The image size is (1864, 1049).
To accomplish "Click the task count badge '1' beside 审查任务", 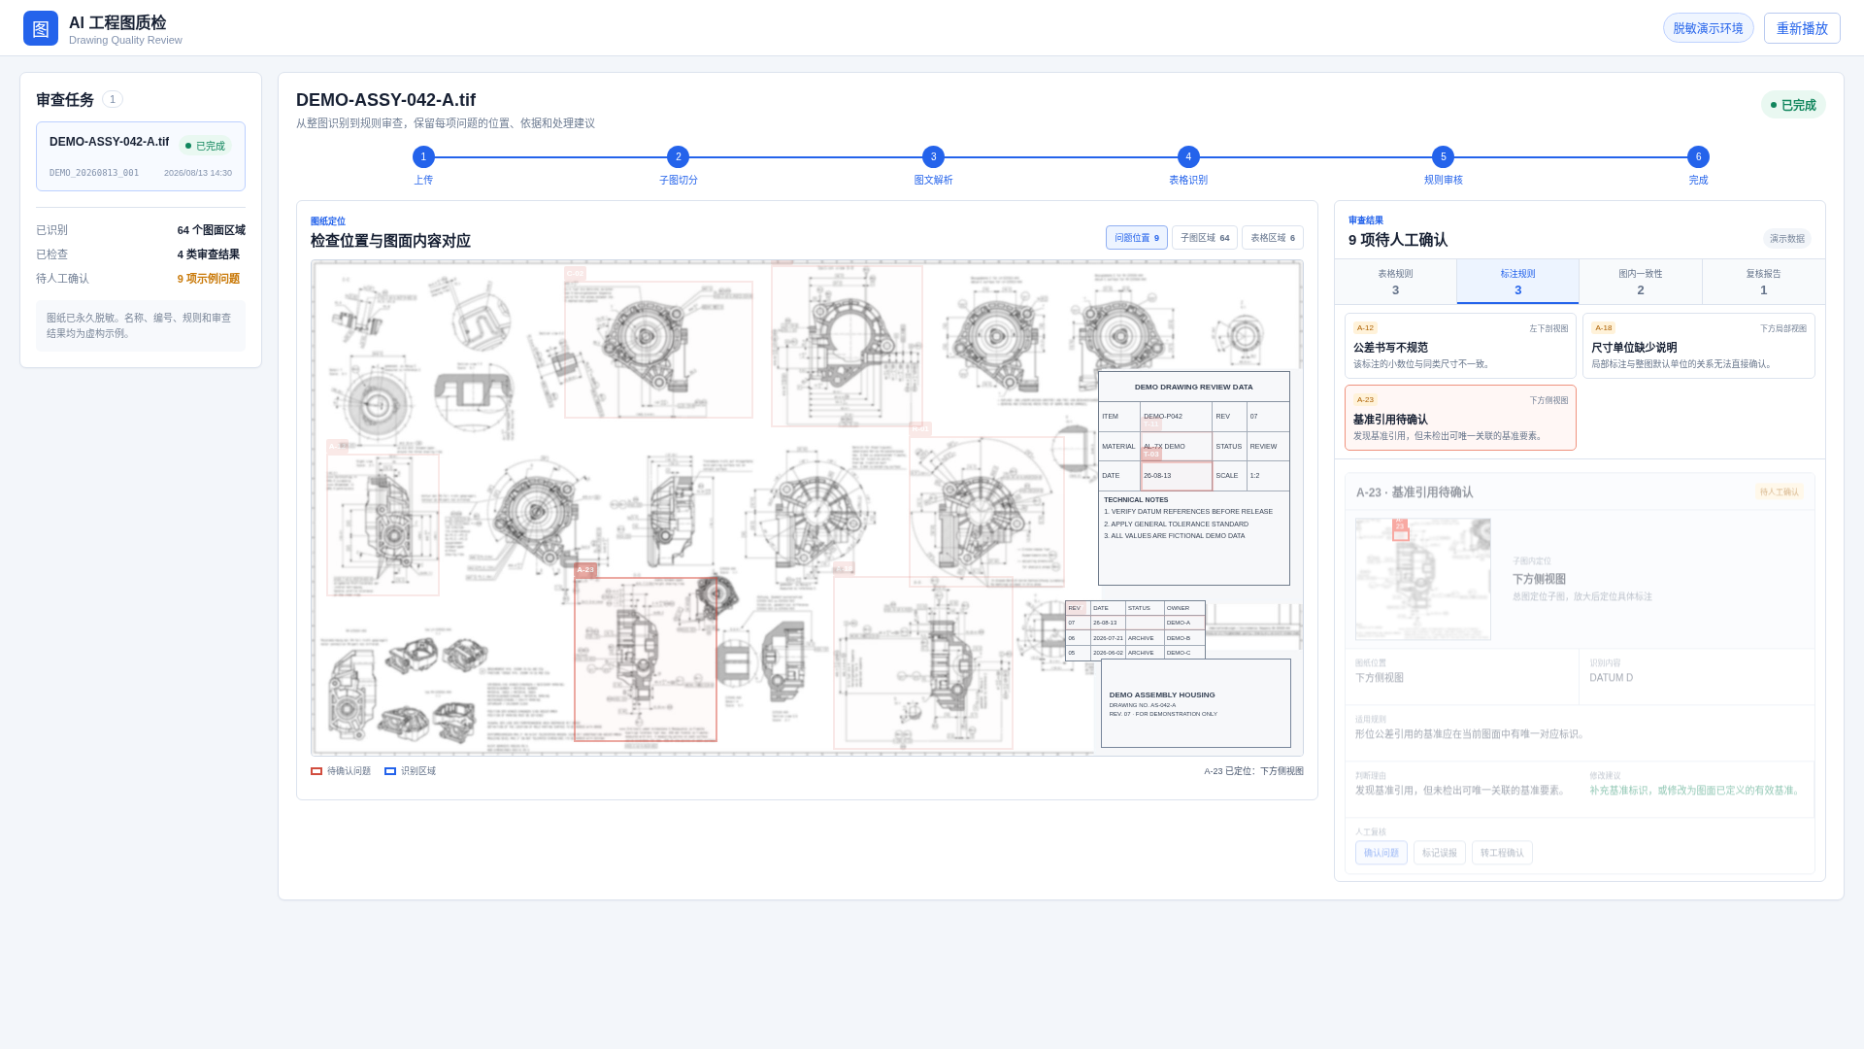I will [x=113, y=99].
